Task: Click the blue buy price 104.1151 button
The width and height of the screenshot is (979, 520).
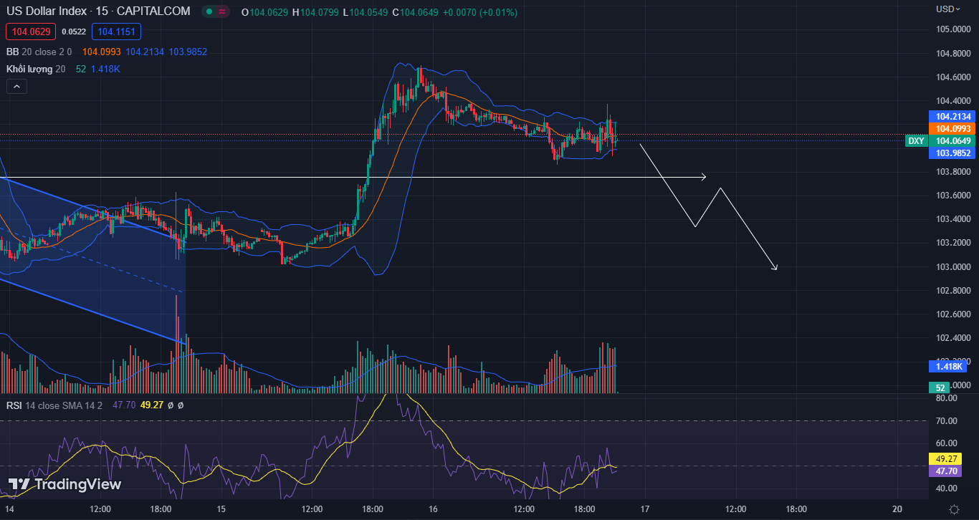Action: [x=116, y=32]
